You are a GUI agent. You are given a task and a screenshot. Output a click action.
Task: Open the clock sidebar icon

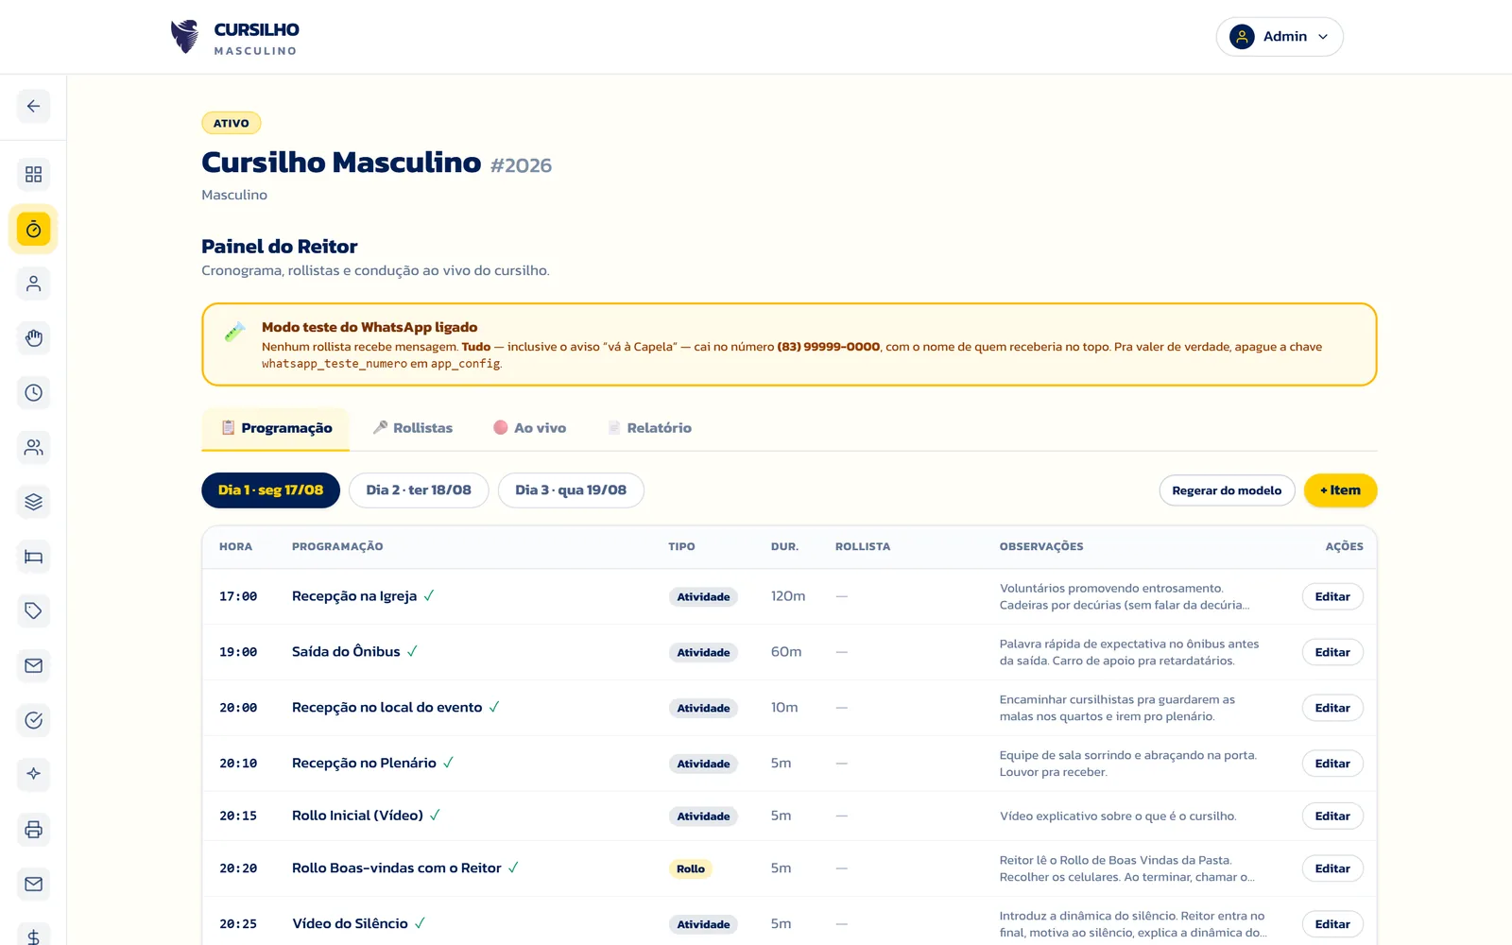[x=33, y=392]
